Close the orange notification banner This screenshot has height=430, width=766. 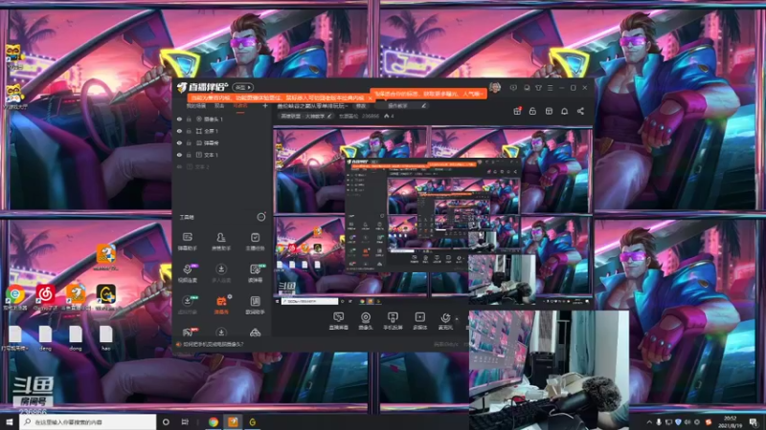coord(370,98)
